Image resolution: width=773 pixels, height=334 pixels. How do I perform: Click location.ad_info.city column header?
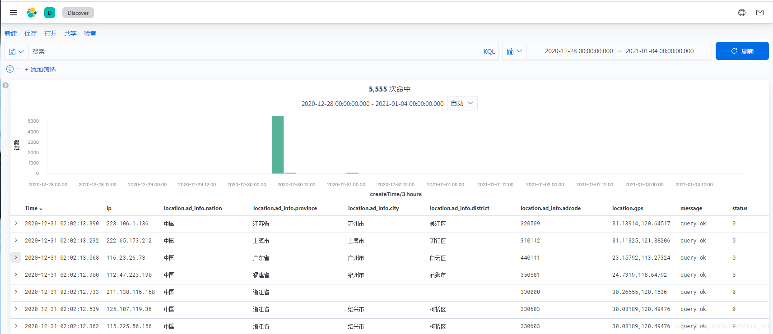click(x=373, y=208)
